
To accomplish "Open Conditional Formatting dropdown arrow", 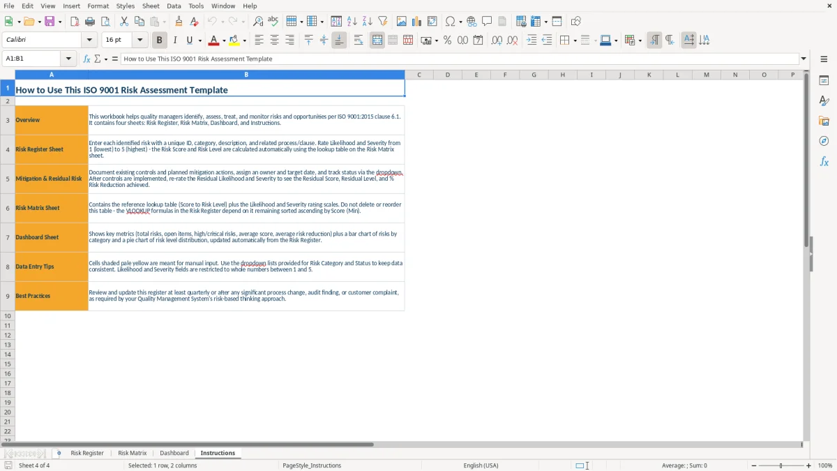I will point(640,40).
